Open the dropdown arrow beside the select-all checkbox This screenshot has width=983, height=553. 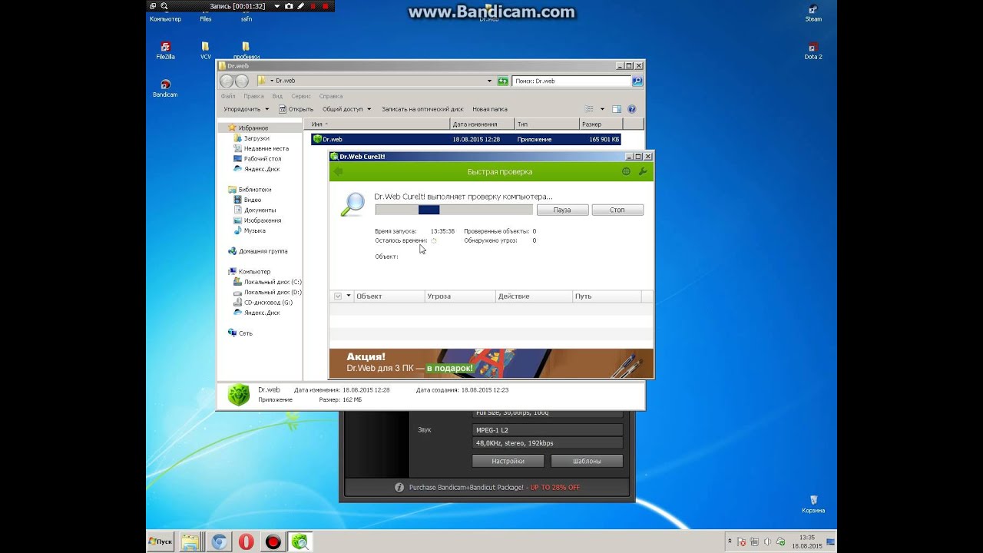click(349, 296)
